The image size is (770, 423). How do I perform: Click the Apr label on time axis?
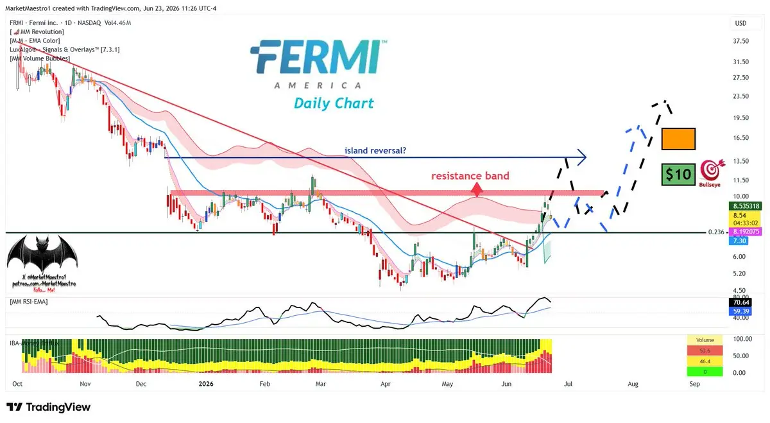(x=386, y=384)
